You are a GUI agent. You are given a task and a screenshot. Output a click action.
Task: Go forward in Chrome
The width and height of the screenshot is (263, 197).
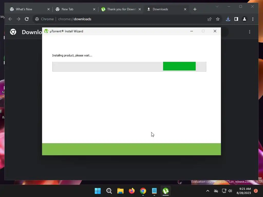[18, 19]
